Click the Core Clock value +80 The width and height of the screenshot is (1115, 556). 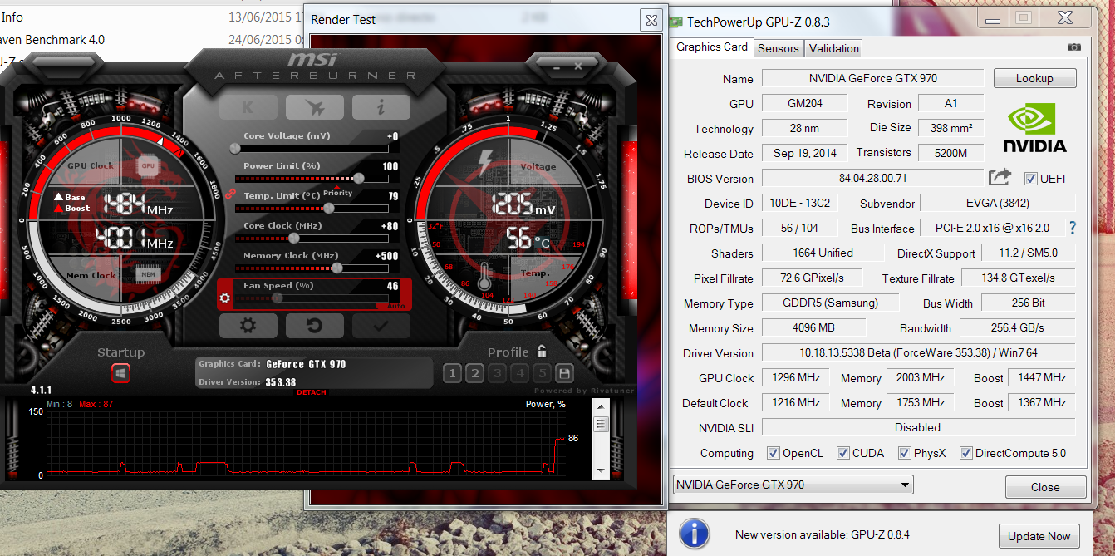[x=389, y=226]
